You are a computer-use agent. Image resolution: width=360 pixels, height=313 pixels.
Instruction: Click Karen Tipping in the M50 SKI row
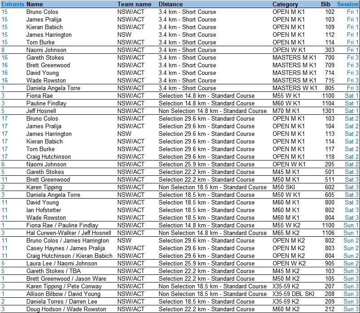point(44,187)
